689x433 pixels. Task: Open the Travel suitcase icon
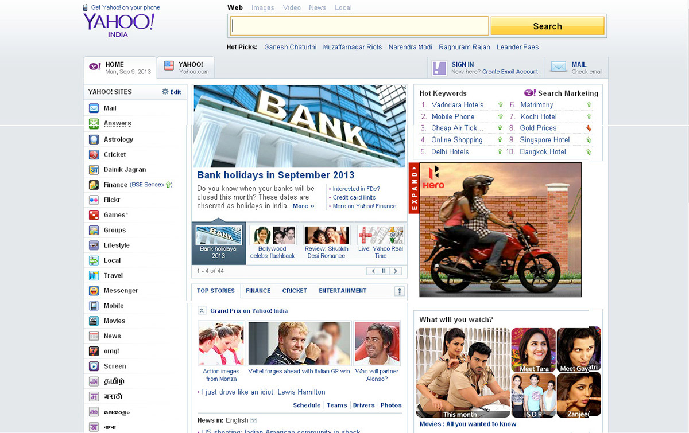tap(94, 275)
